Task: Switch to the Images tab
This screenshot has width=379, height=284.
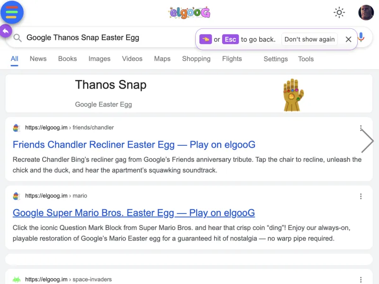Action: 99,59
